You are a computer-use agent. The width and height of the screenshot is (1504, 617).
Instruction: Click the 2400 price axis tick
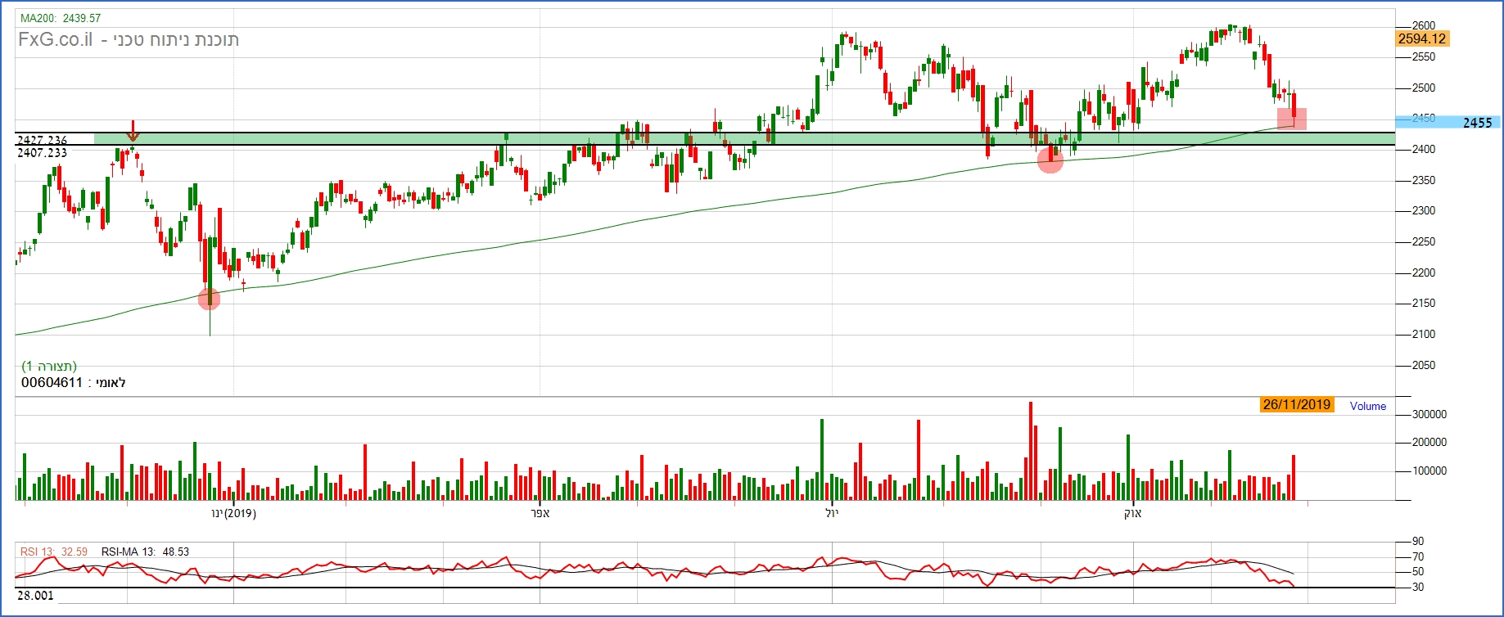click(x=1424, y=149)
